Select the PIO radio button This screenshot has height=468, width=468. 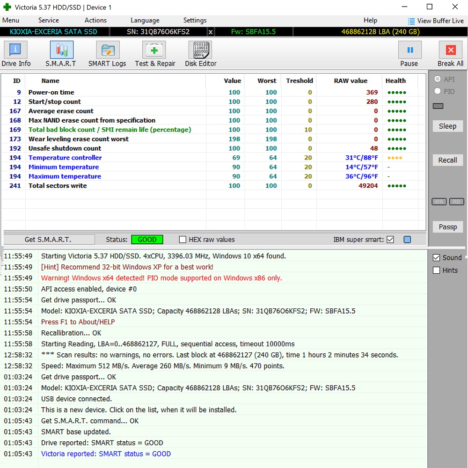click(438, 91)
